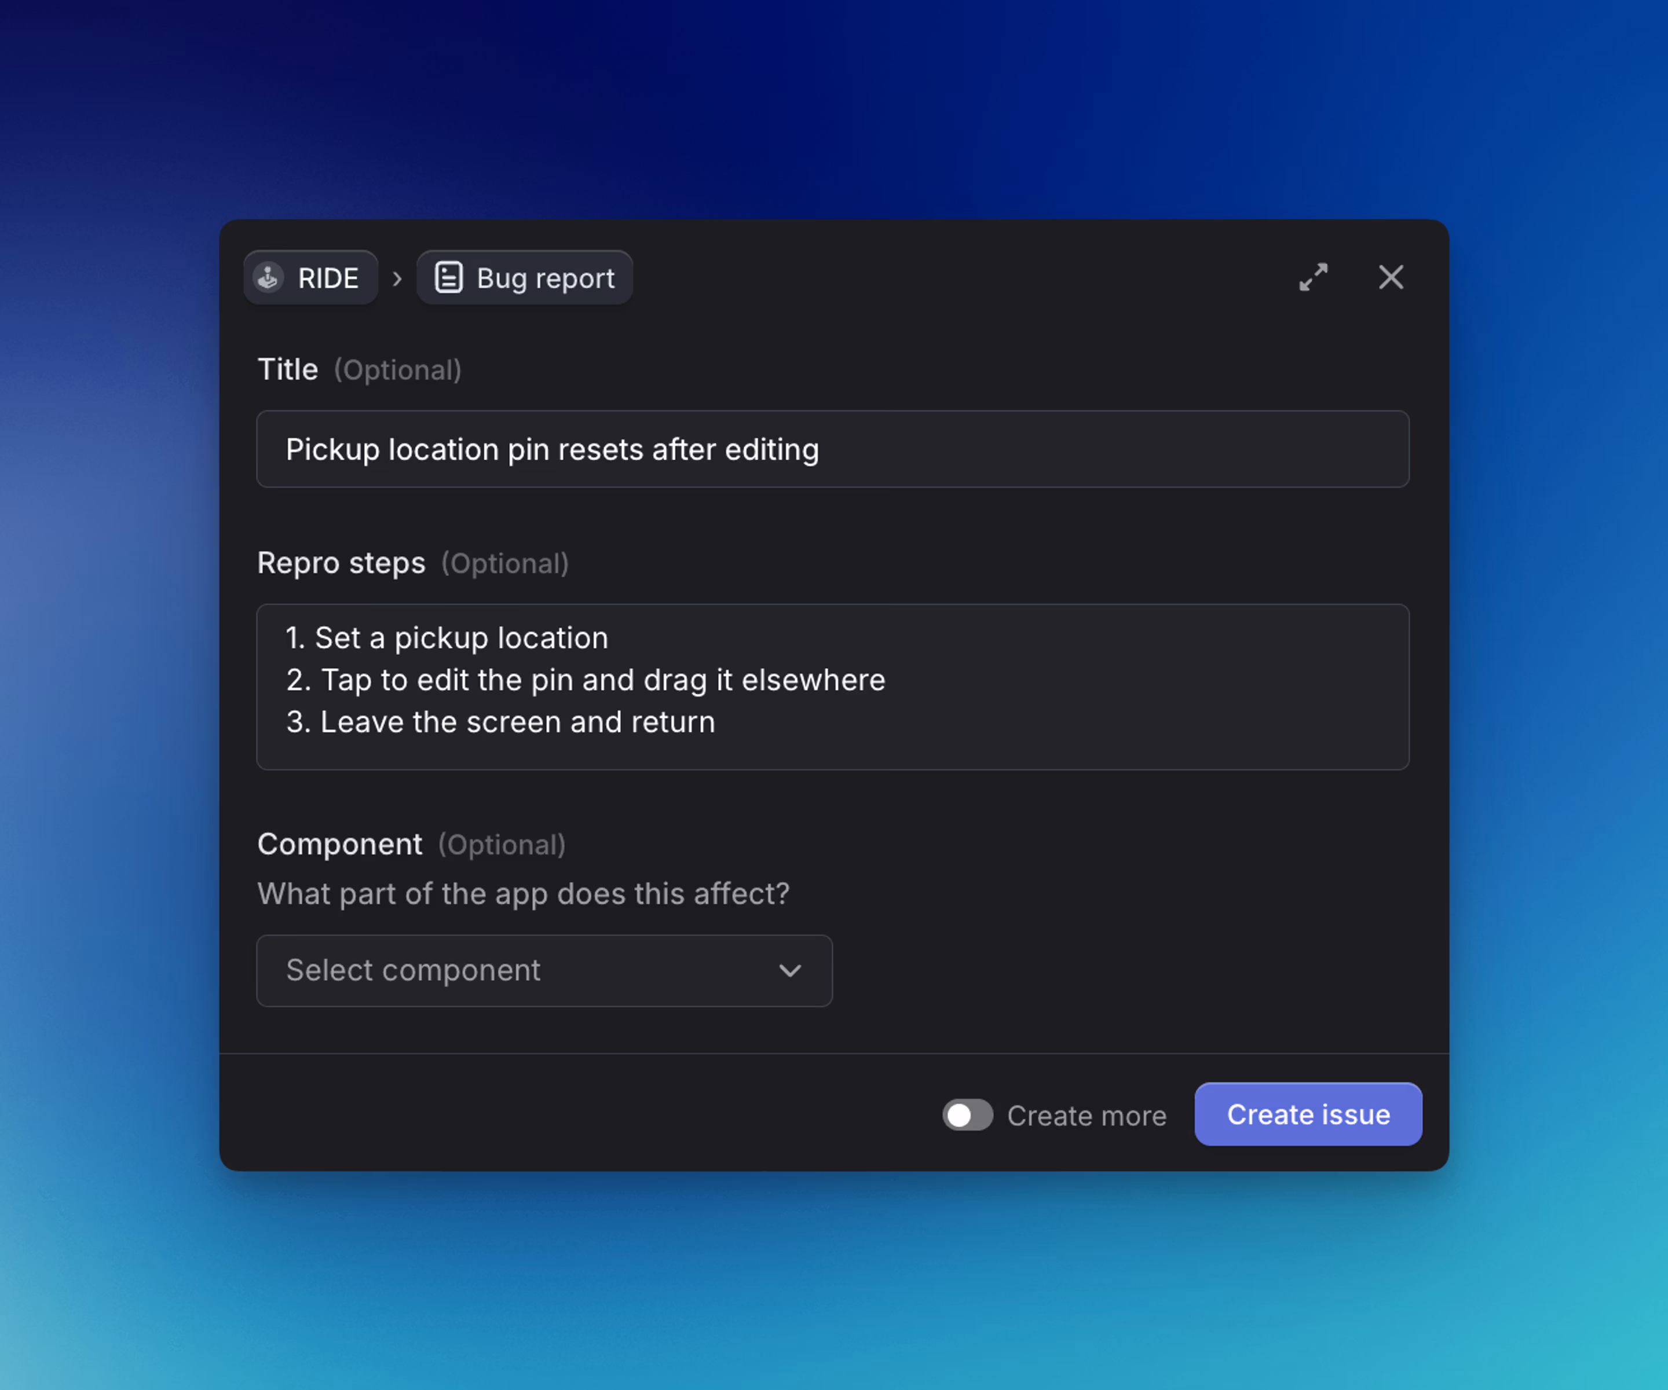Open the Bug report template chip
This screenshot has height=1390, width=1668.
[x=524, y=277]
